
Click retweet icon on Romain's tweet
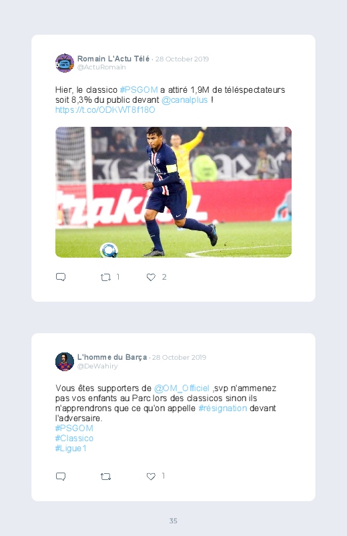tap(105, 277)
